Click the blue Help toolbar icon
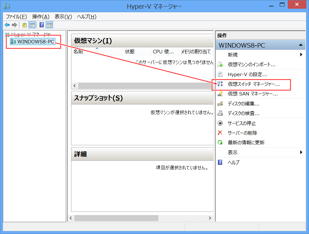 click(42, 25)
